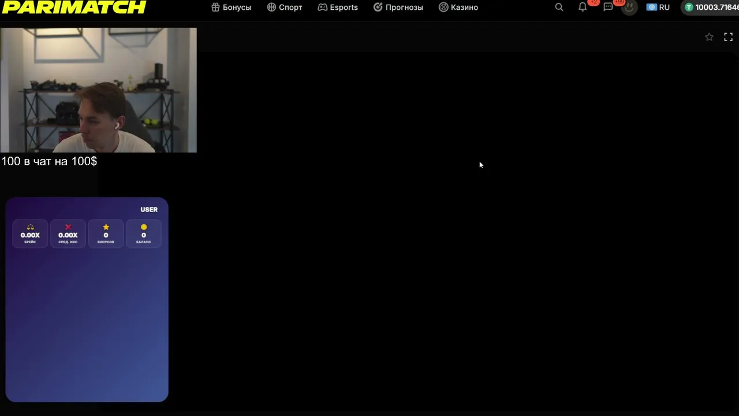Open the chat messages icon
The width and height of the screenshot is (739, 416).
click(608, 8)
